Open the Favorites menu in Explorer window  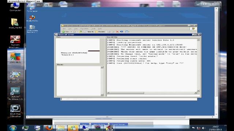pyautogui.click(x=84, y=28)
